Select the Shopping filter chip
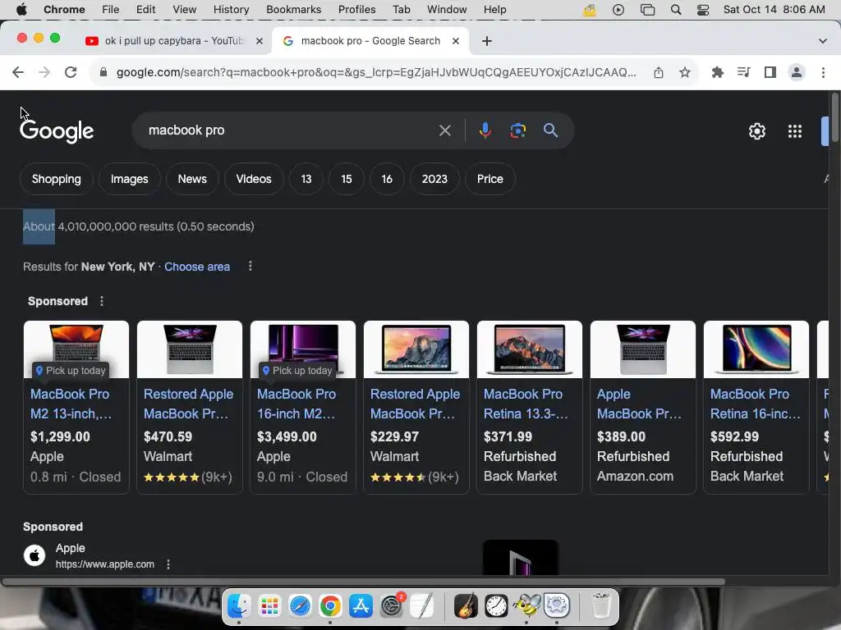 pyautogui.click(x=57, y=179)
